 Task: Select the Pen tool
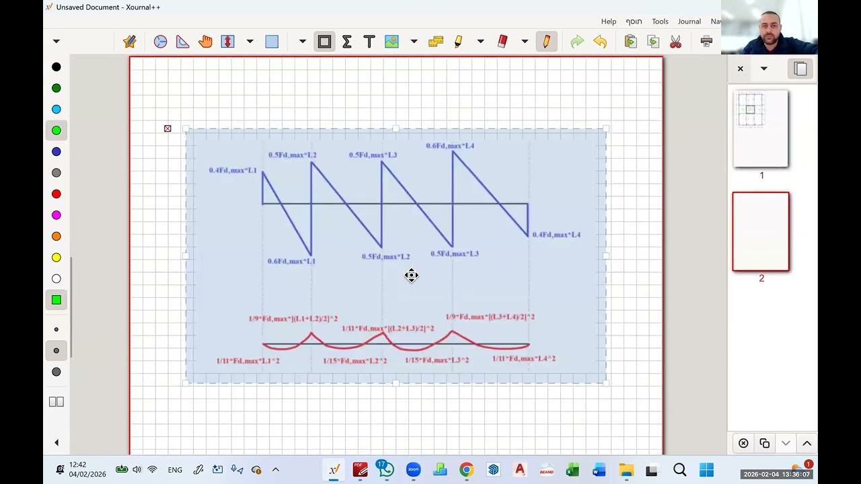point(546,42)
